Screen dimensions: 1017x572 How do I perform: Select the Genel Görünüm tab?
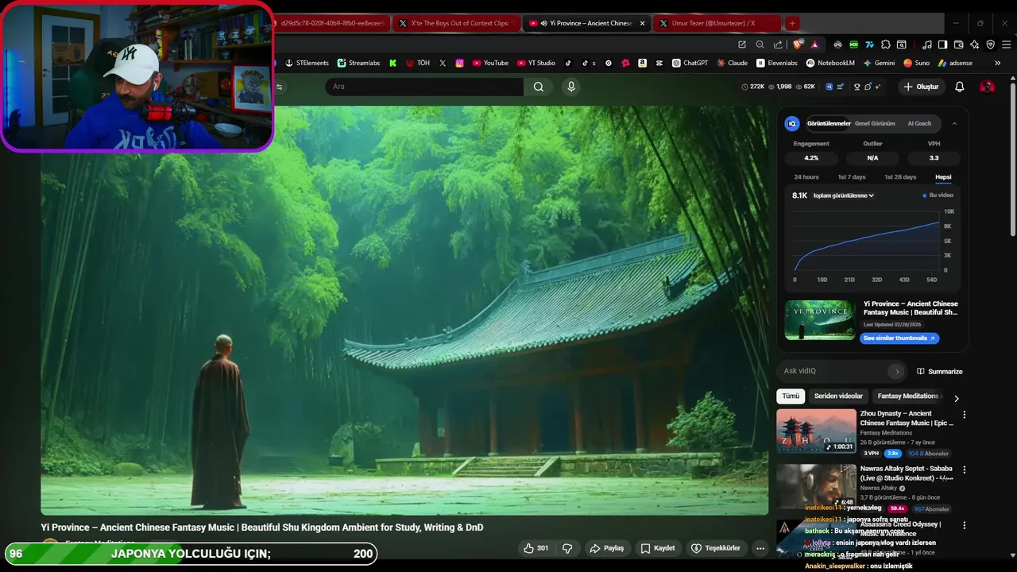(875, 123)
